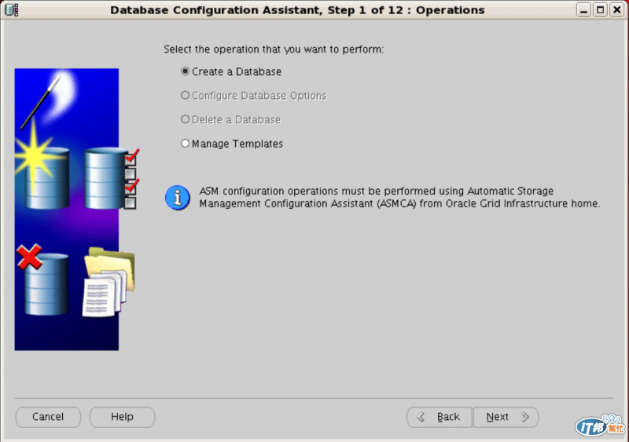The height and width of the screenshot is (442, 629).
Task: Close the Database Configuration Assistant window
Action: click(x=616, y=9)
